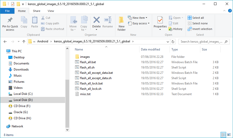Click the Edit icon in Open group
The image size is (233, 138).
coord(170,23)
